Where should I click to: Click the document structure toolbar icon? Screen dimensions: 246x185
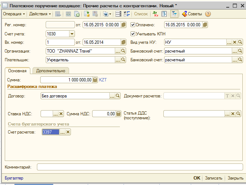[x=118, y=14]
